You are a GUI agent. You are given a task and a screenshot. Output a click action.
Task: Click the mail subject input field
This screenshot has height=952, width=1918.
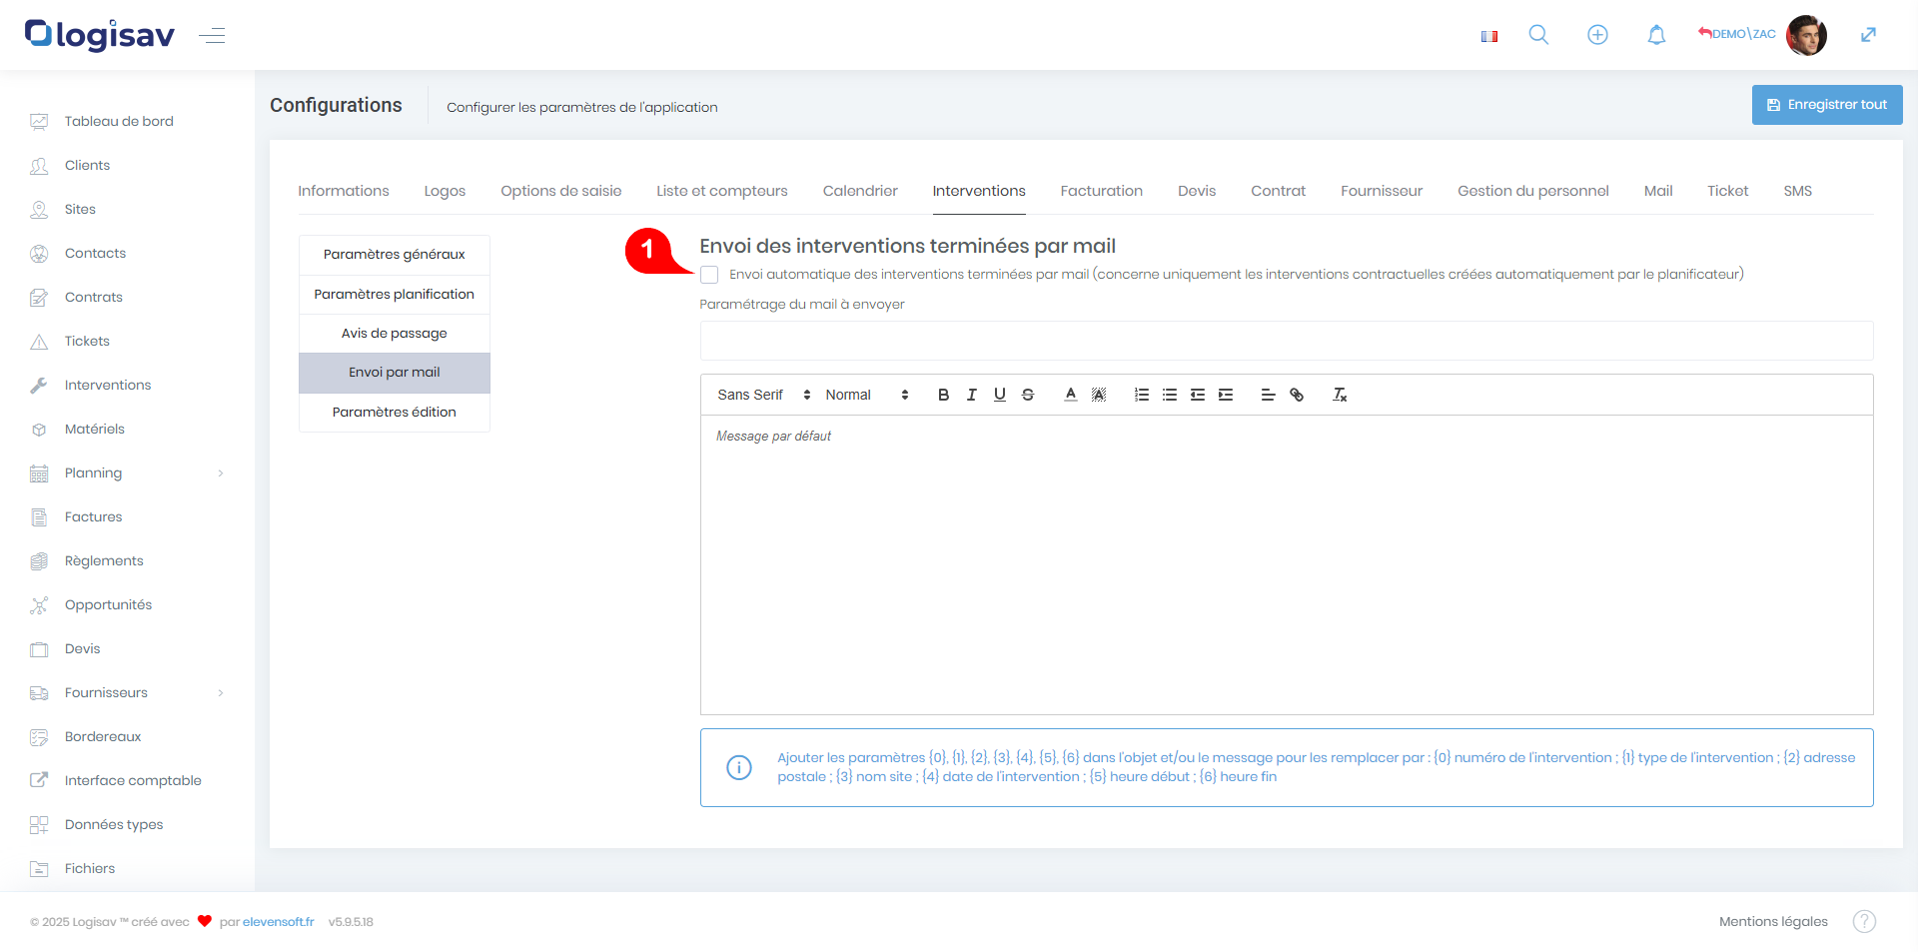[1286, 341]
